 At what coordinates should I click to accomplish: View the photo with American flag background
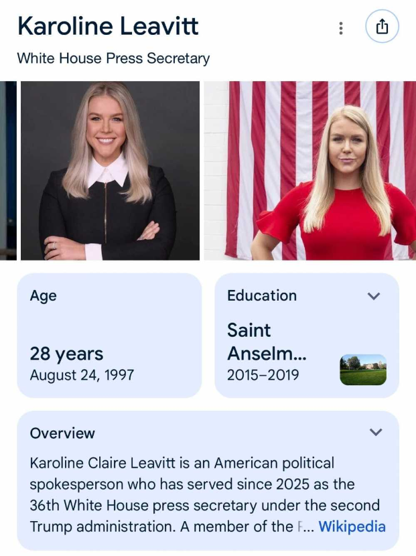pyautogui.click(x=310, y=171)
